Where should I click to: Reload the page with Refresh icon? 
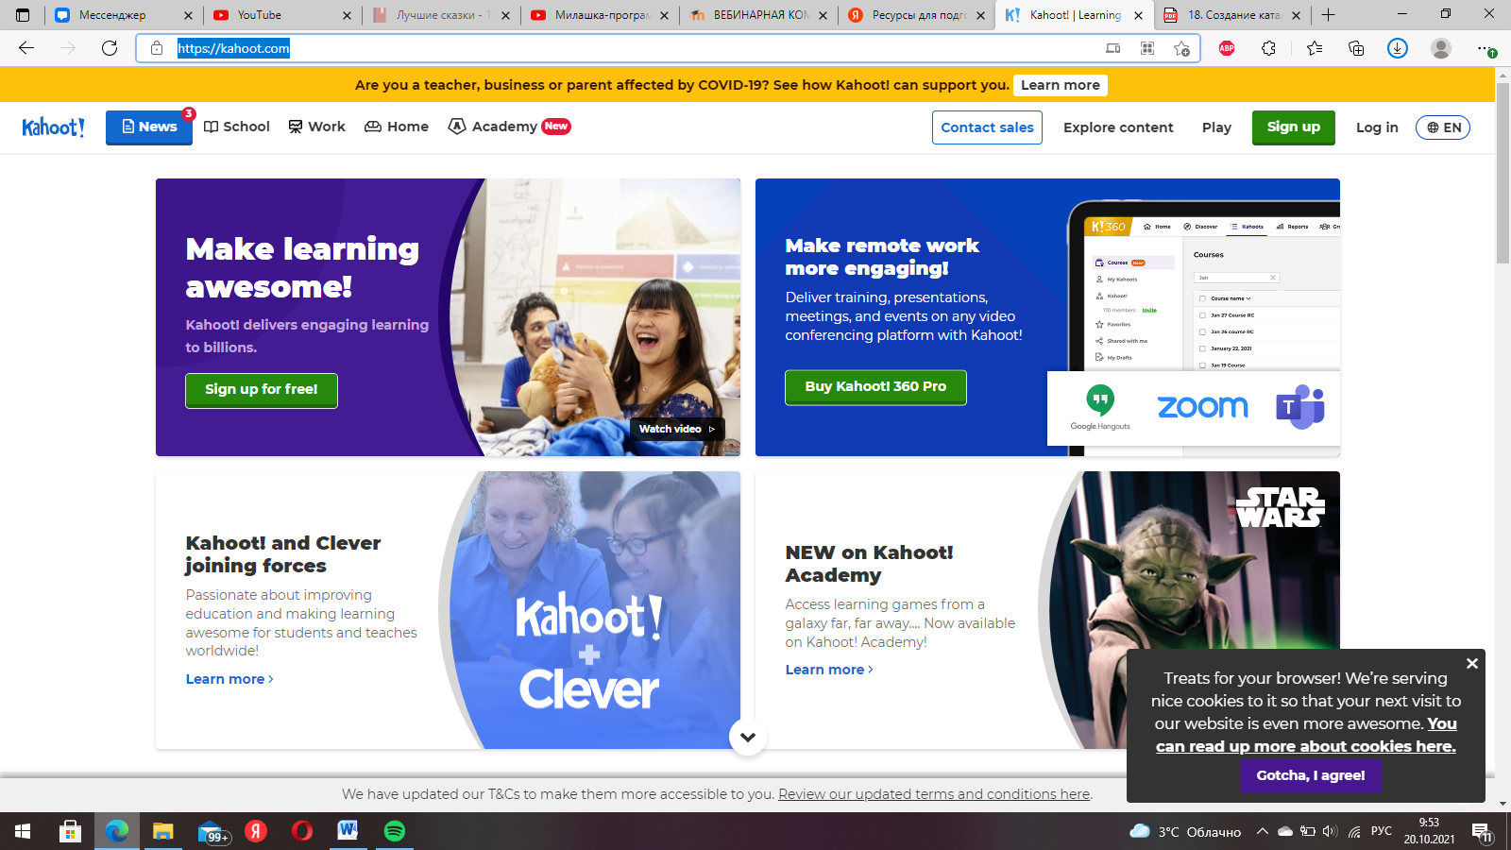110,48
